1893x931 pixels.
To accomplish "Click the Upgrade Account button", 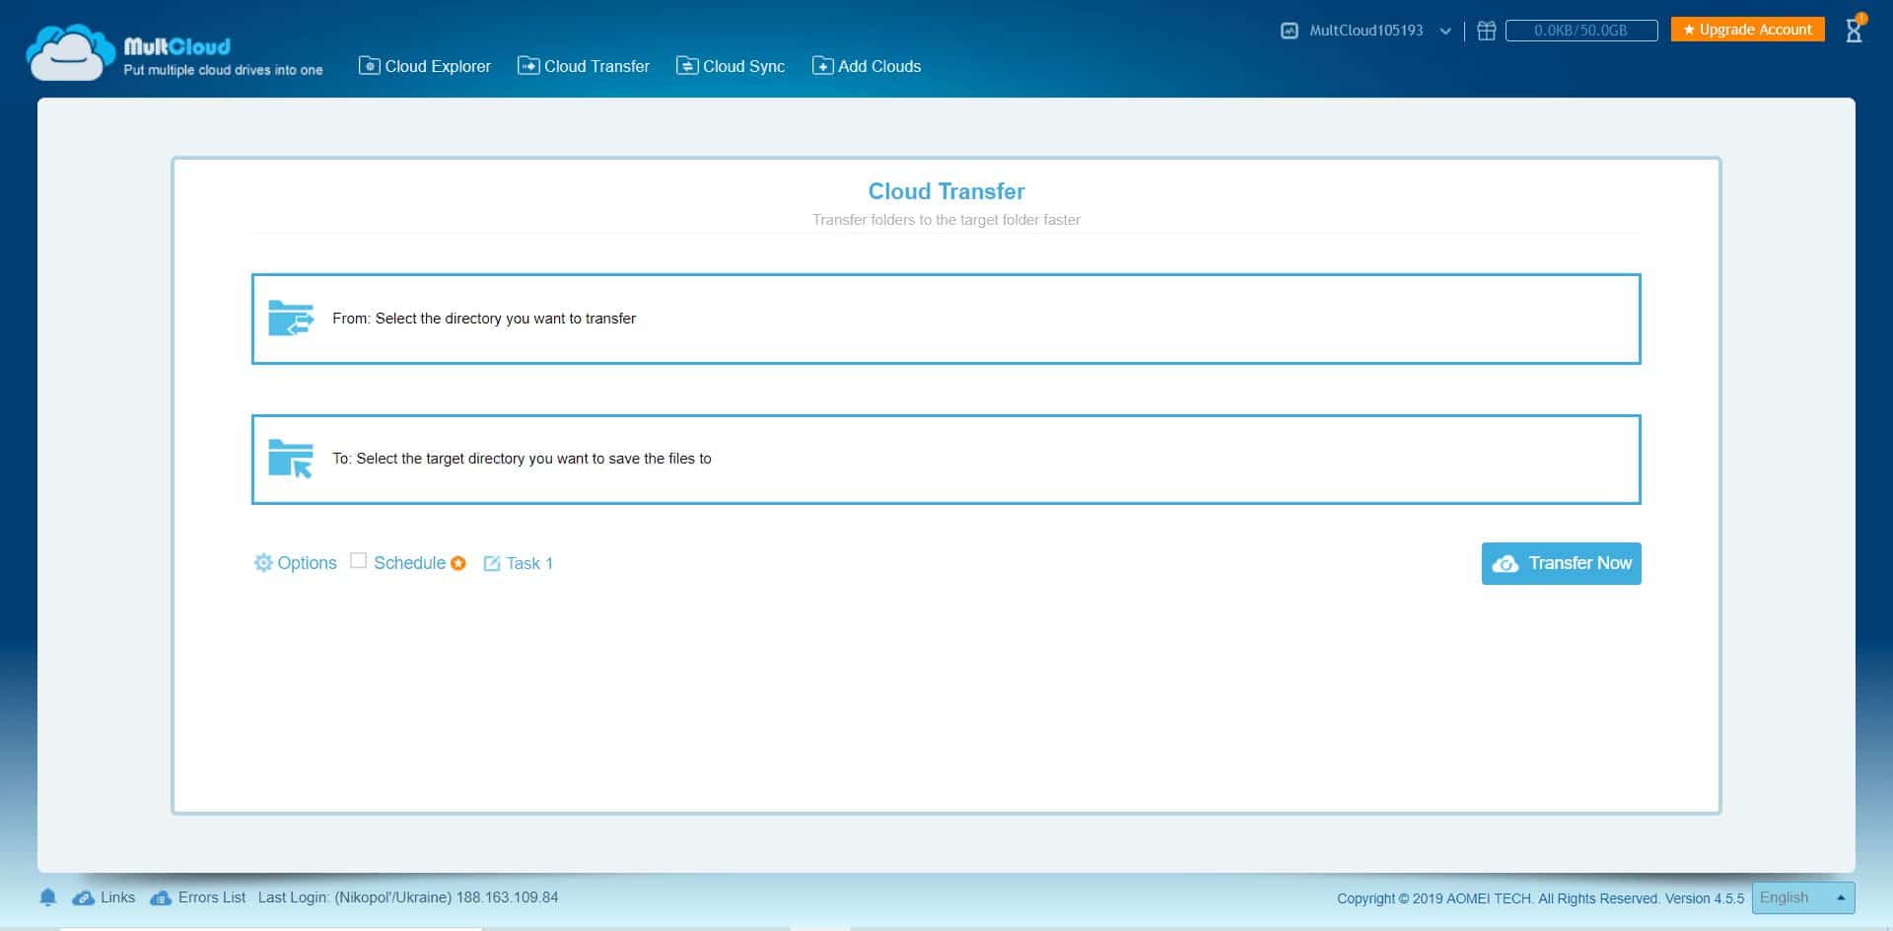I will pyautogui.click(x=1747, y=30).
